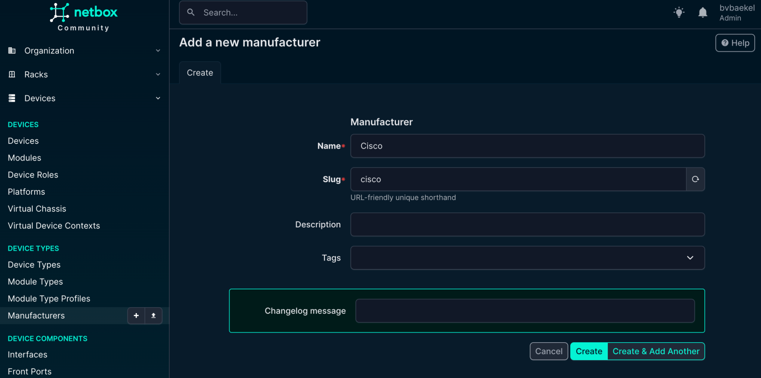Toggle dark mode with the lightbulb icon

coord(679,12)
